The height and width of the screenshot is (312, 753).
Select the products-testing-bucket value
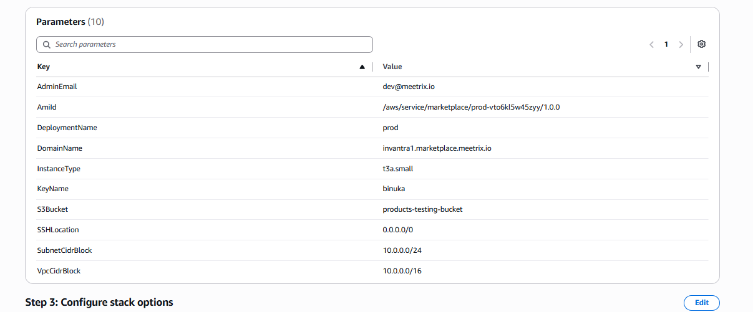click(x=423, y=209)
